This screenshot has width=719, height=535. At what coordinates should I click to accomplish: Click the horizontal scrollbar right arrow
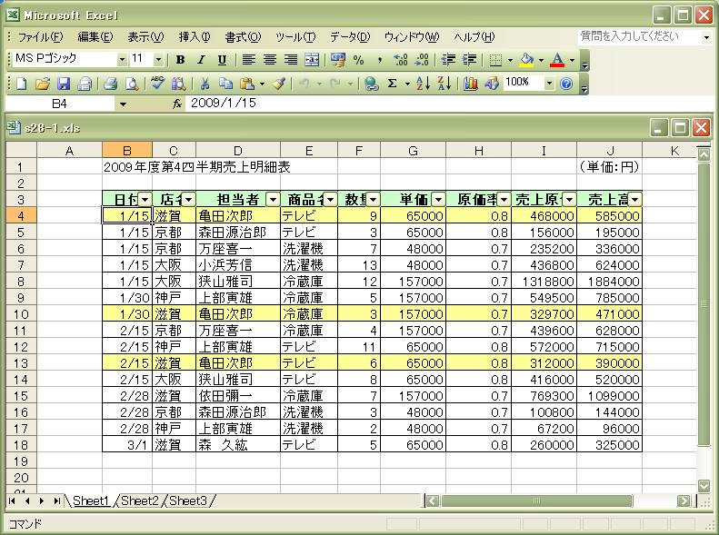684,500
